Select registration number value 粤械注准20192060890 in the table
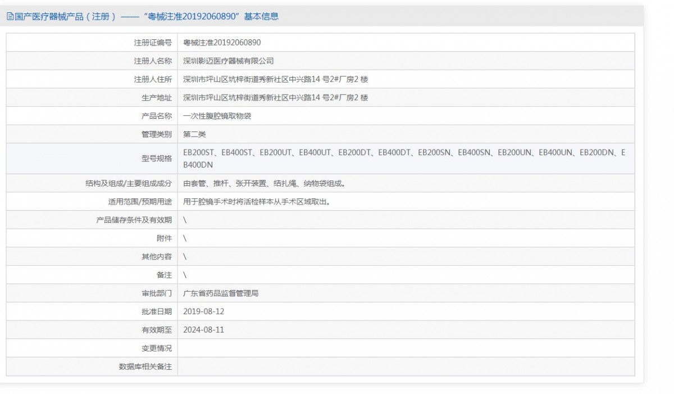The width and height of the screenshot is (674, 394). (x=222, y=43)
